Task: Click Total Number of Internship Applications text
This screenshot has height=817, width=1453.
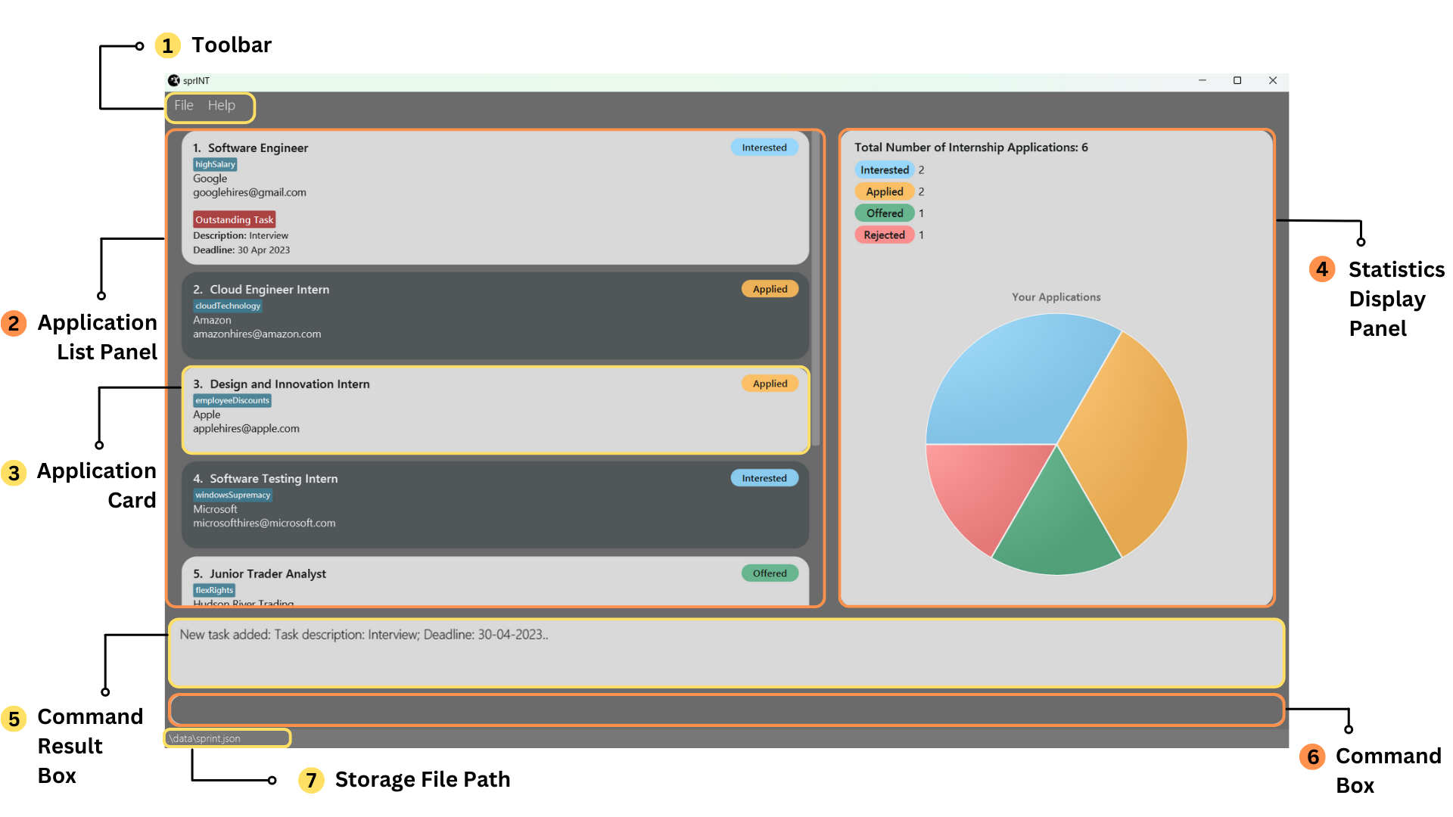Action: click(x=971, y=148)
